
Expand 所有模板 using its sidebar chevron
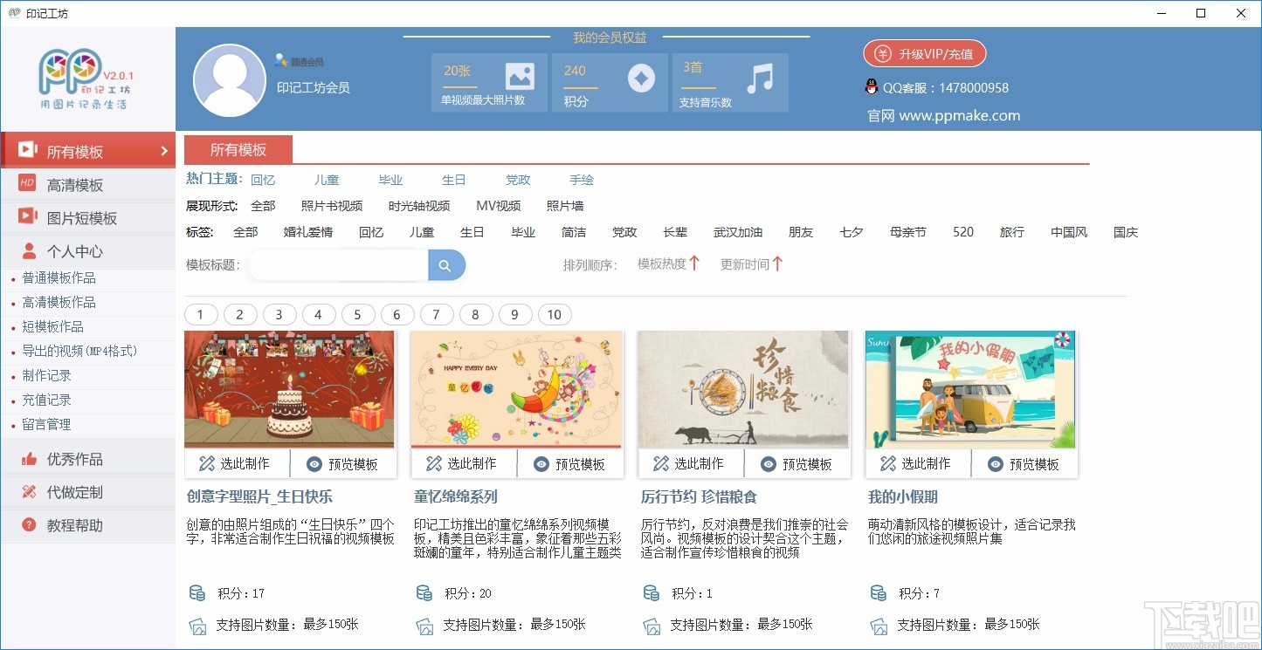[166, 149]
